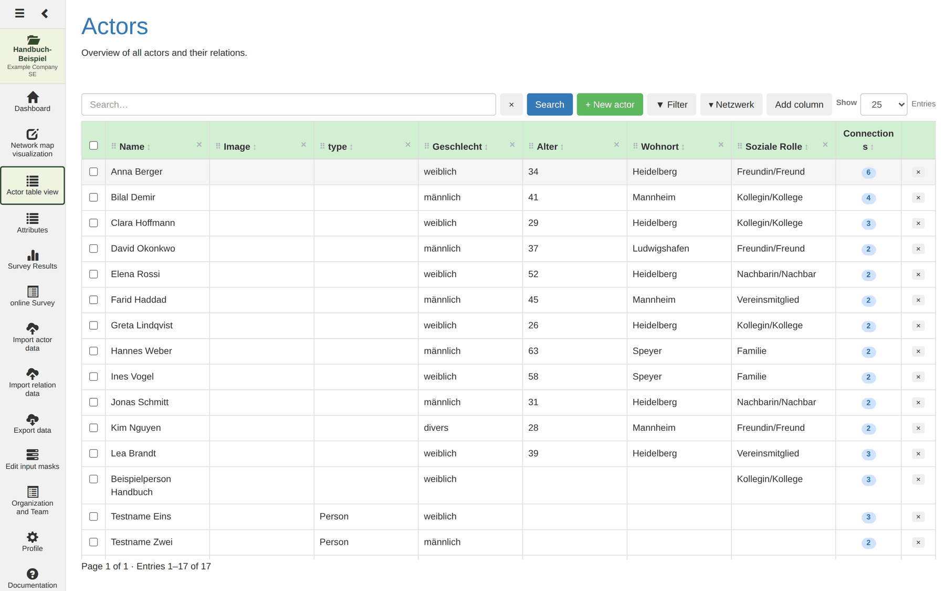This screenshot has height=591, width=945.
Task: Open Survey Results chart icon
Action: tap(33, 255)
